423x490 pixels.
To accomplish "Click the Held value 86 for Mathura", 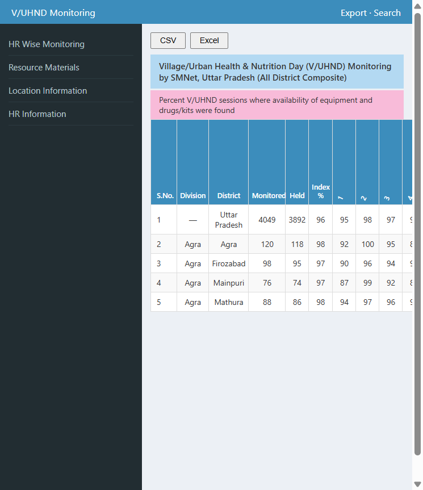I will (x=297, y=302).
